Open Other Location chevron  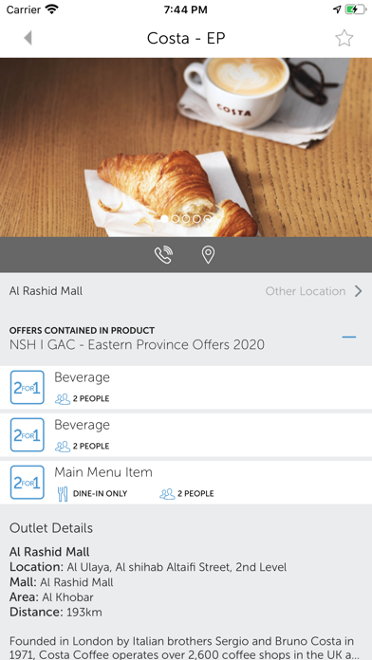pyautogui.click(x=358, y=291)
